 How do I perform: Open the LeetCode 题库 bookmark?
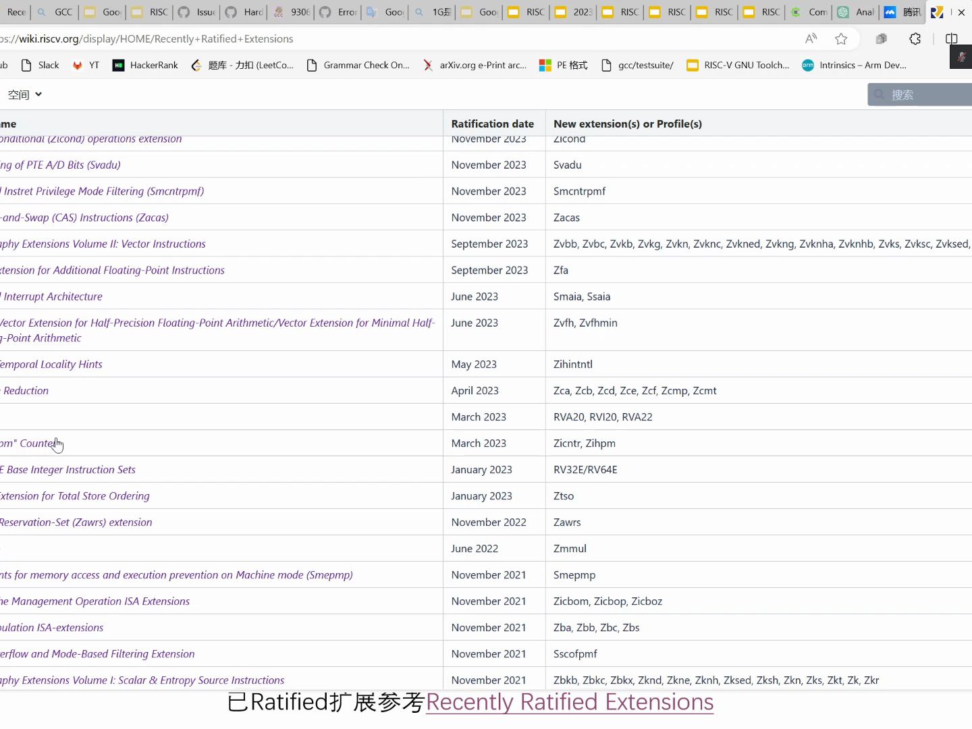click(242, 65)
